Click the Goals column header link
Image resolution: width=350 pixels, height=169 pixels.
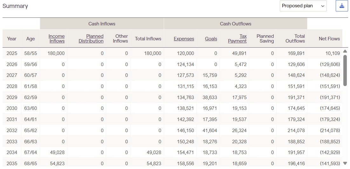(x=211, y=39)
